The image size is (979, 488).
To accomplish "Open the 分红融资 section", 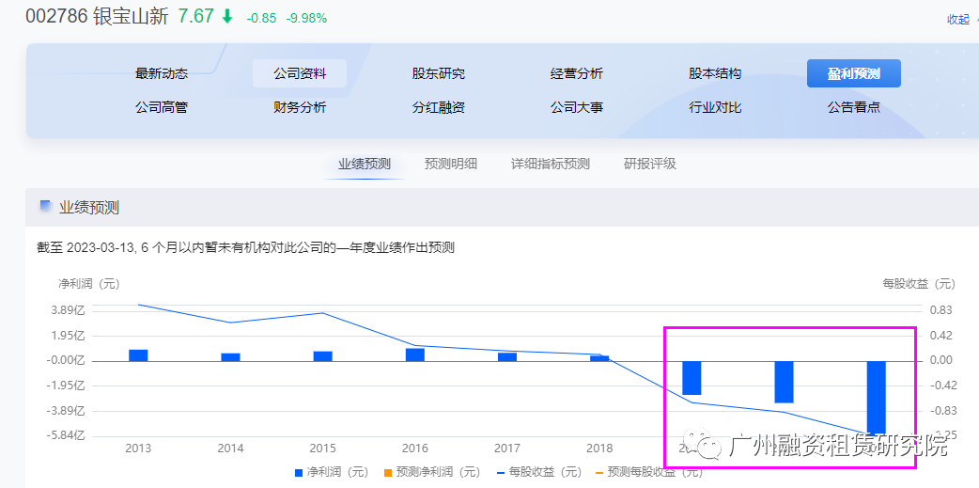I will (x=439, y=107).
